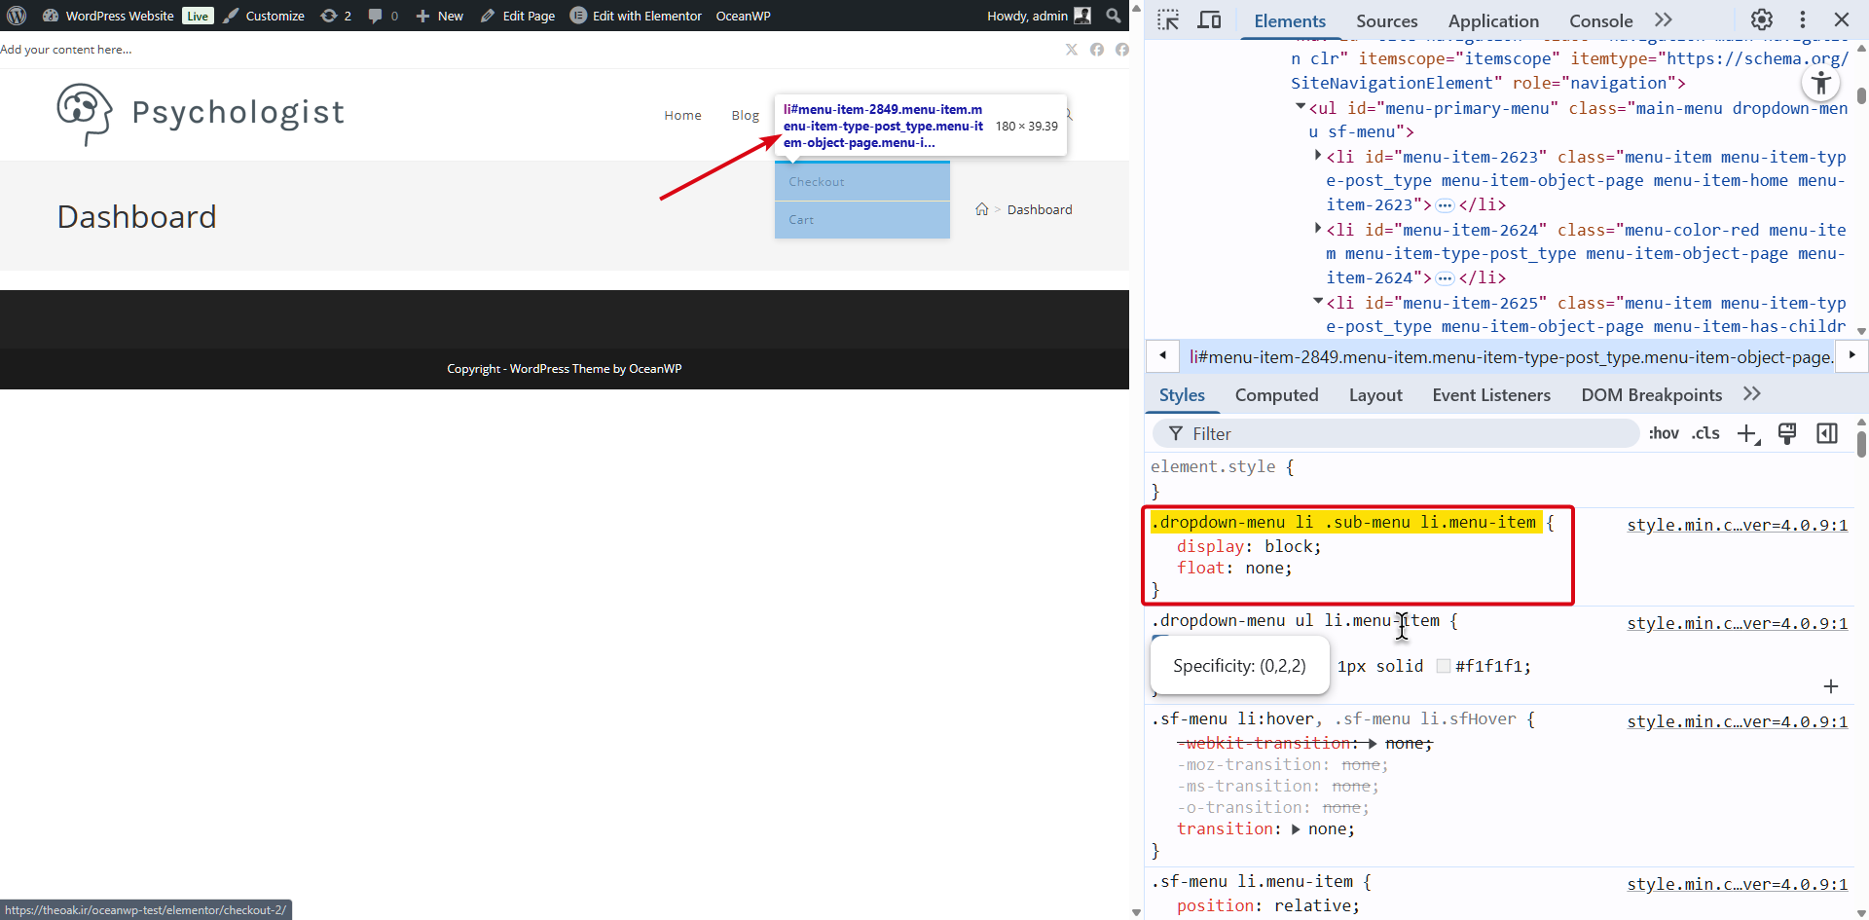Viewport: 1869px width, 920px height.
Task: Toggle the computed styles sidebar icon
Action: [1827, 434]
